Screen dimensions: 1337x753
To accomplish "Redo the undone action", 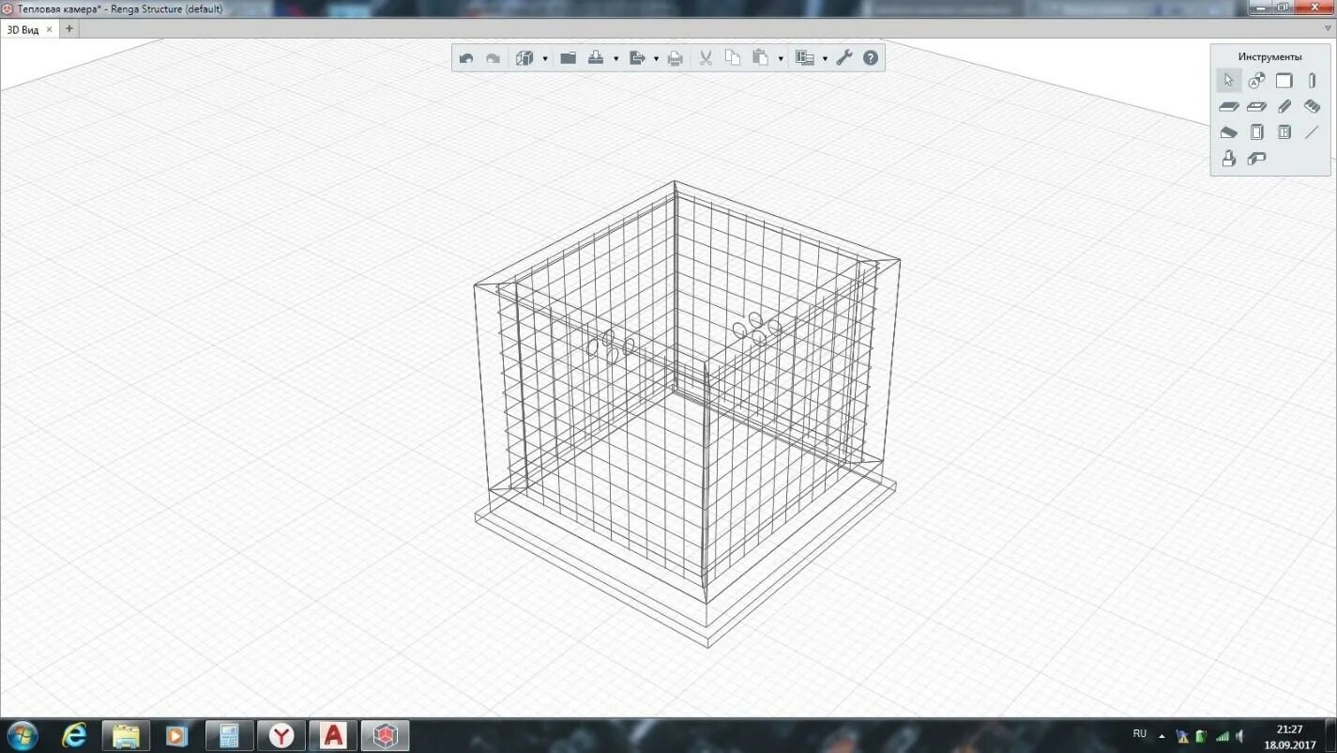I will point(493,58).
